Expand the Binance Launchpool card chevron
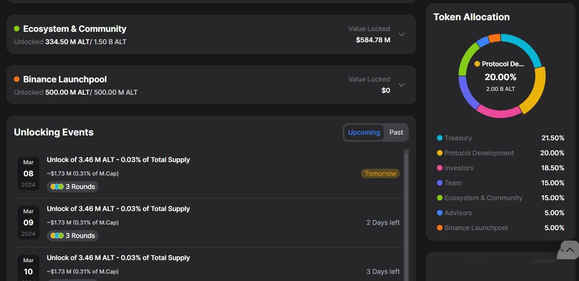 (x=401, y=85)
